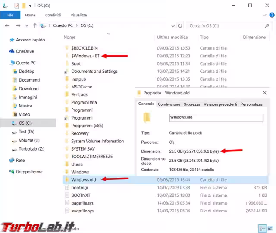This screenshot has height=233, width=276.
Task: Select the $RECYCLE.BIN folder
Action: pos(85,48)
